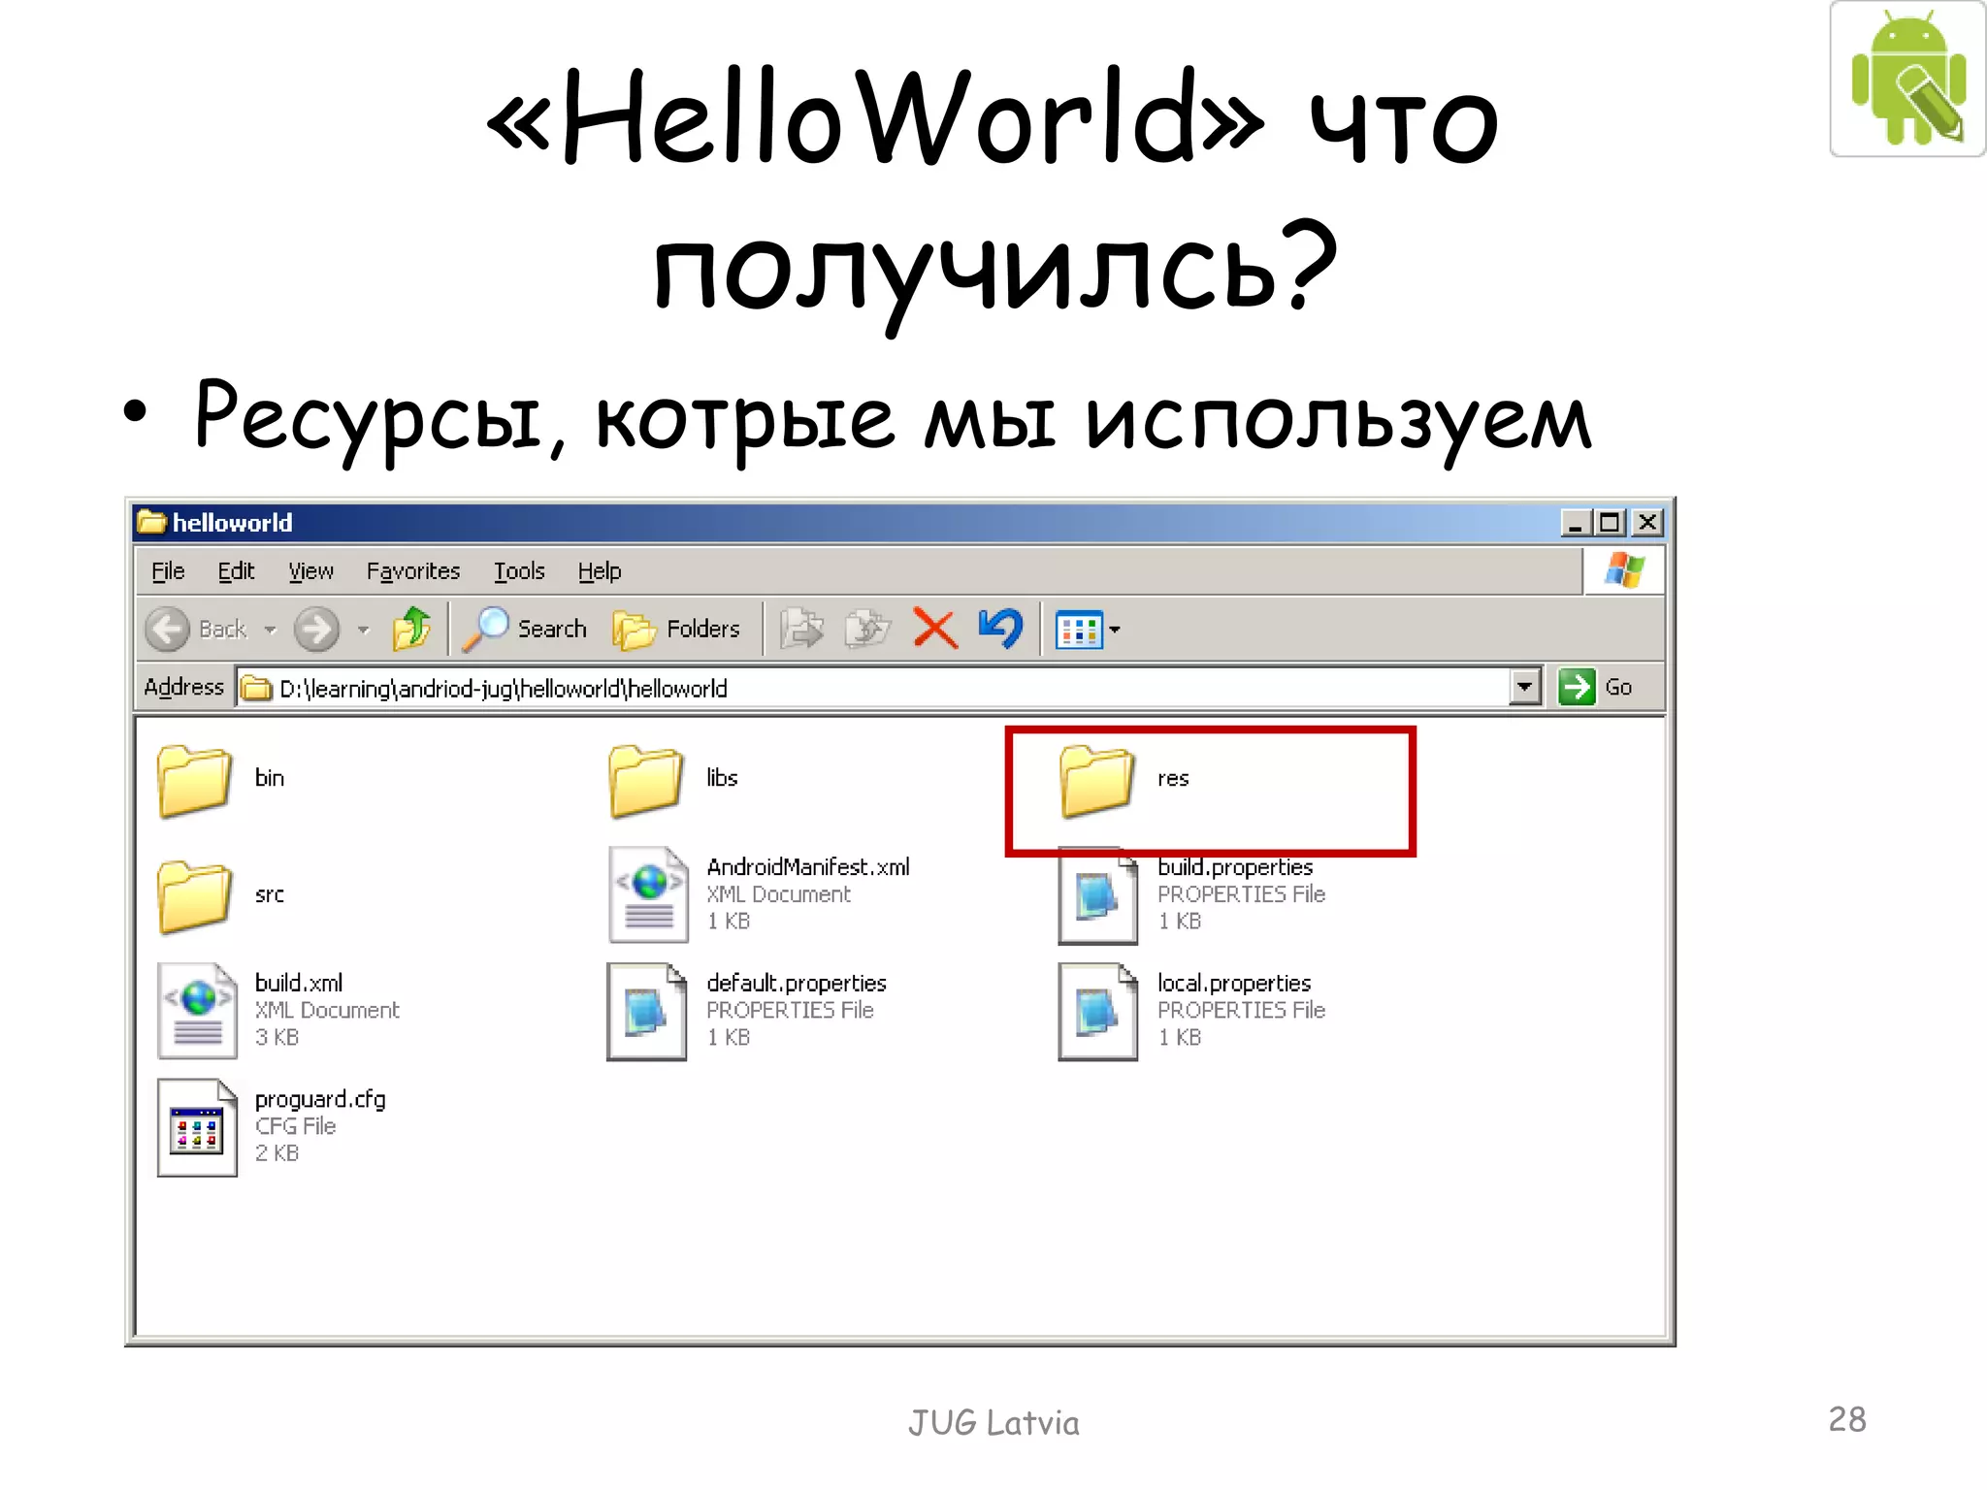Open the Favorites menu

(413, 571)
